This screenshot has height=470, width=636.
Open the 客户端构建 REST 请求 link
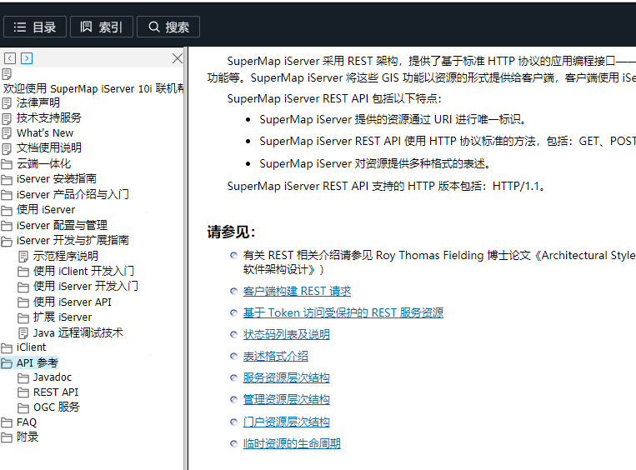click(x=297, y=291)
